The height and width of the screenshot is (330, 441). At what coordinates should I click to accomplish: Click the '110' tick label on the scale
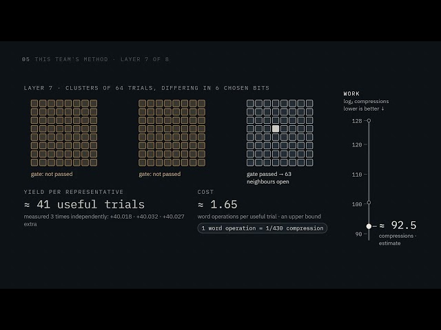point(357,175)
